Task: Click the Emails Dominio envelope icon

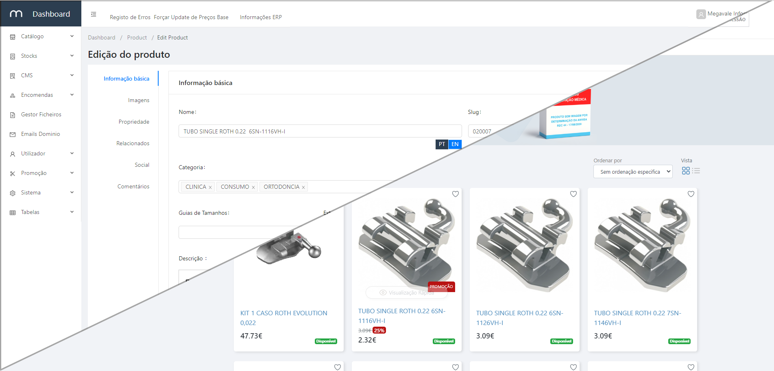Action: point(13,135)
